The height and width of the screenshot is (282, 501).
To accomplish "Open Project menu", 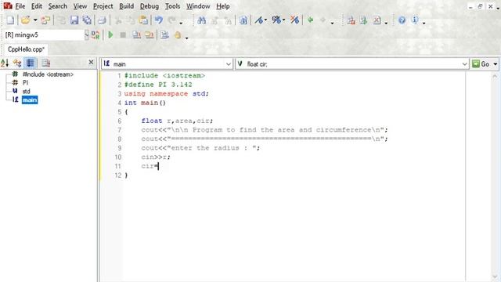I will coord(103,6).
